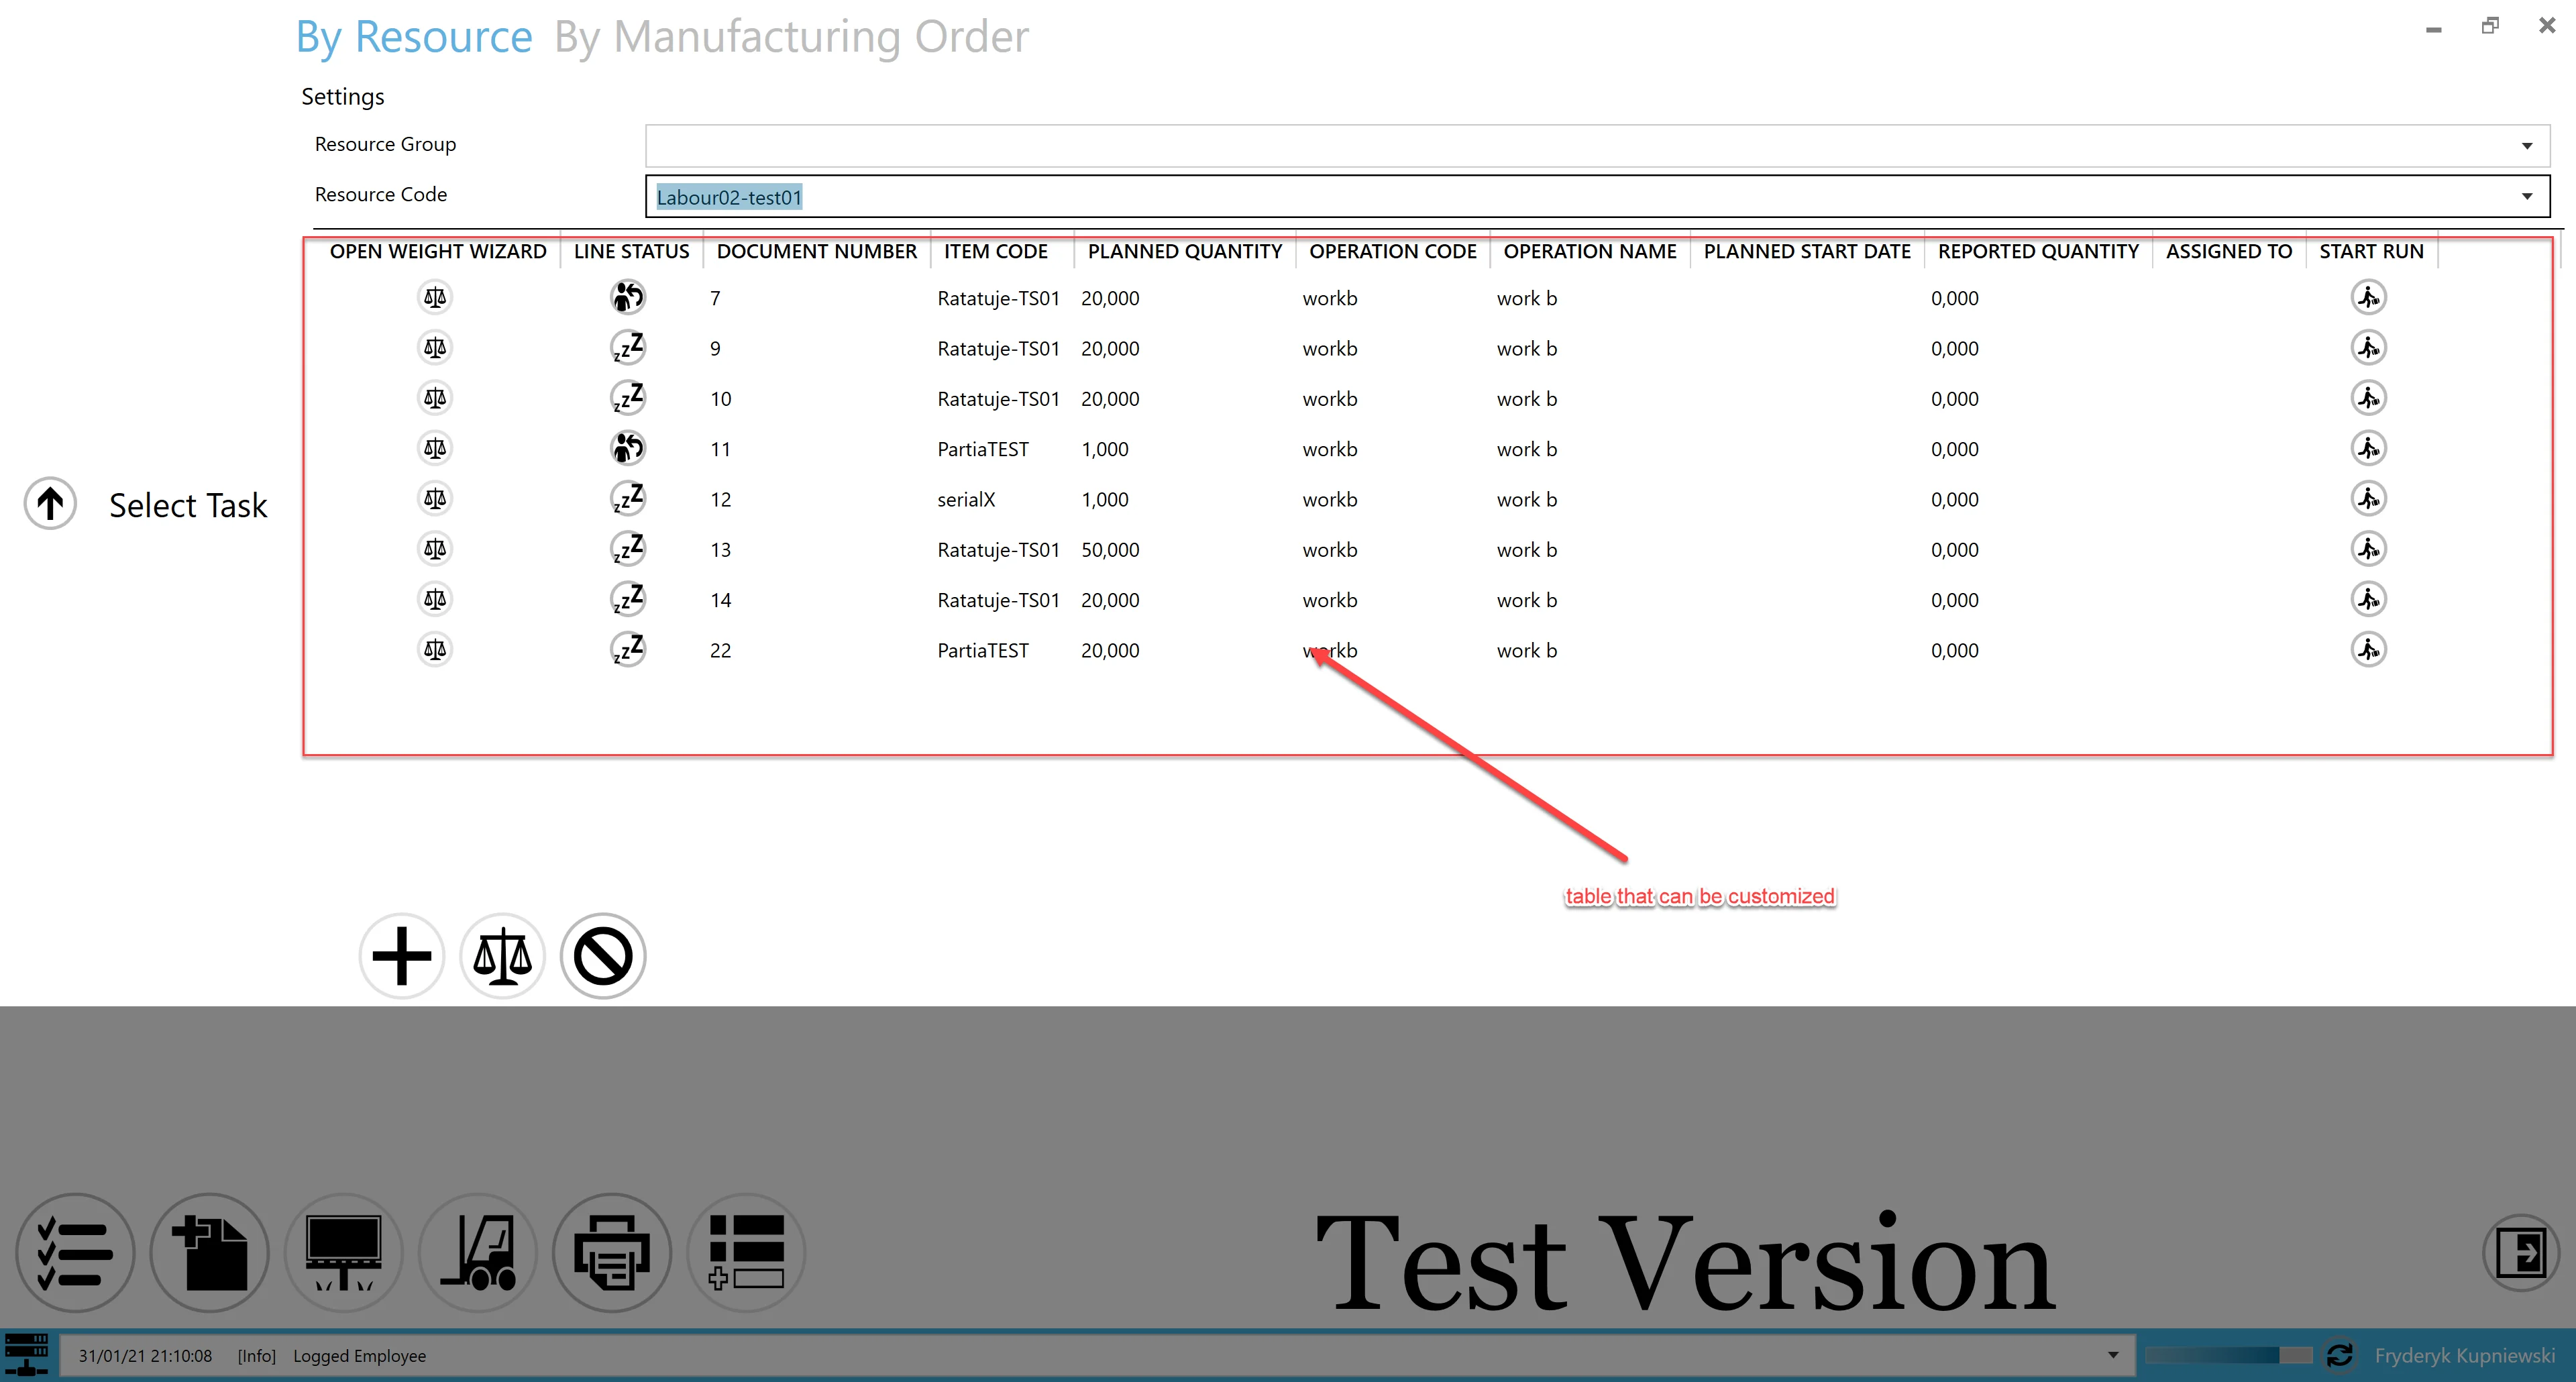Click the cancel prohibition icon
Viewport: 2576px width, 1382px height.
tap(603, 956)
